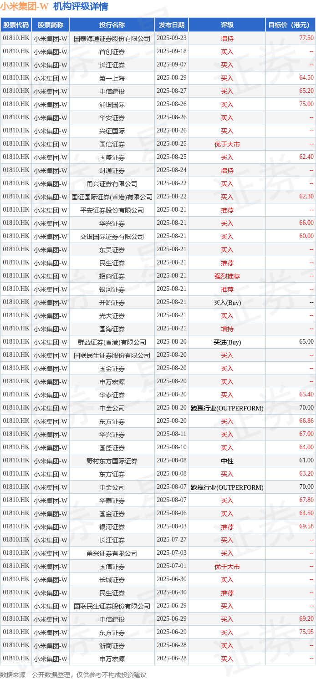Click the date 2025-08-03
Image resolution: width=316 pixels, height=679 pixels.
coord(172,527)
